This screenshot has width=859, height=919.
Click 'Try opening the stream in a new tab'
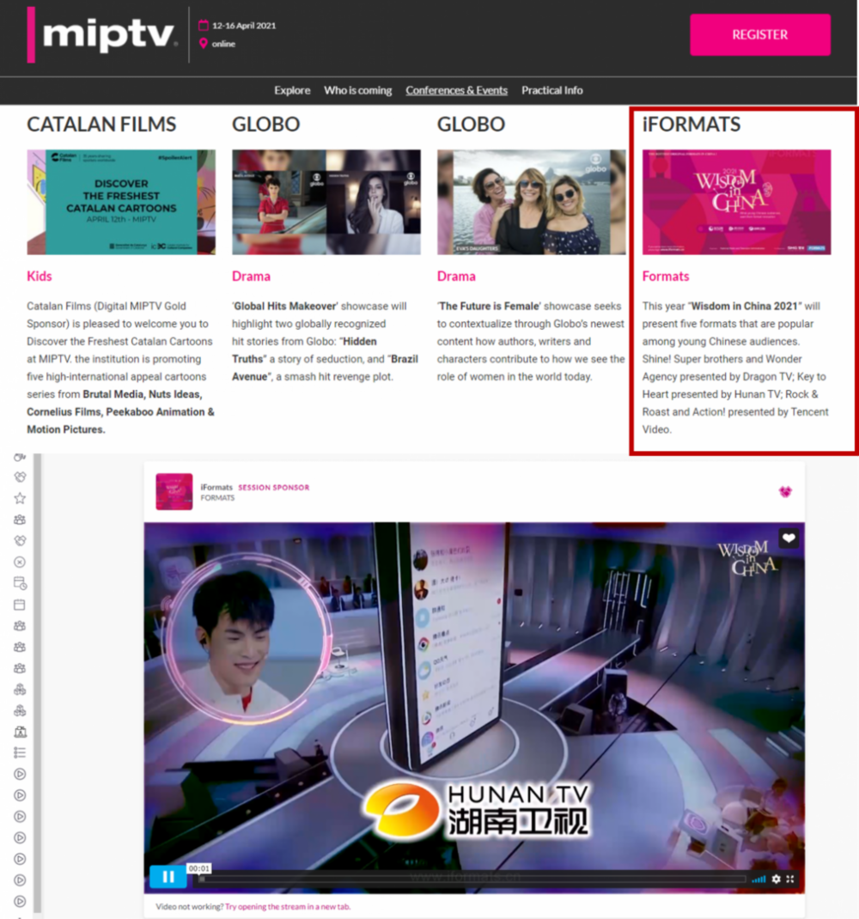(x=288, y=907)
